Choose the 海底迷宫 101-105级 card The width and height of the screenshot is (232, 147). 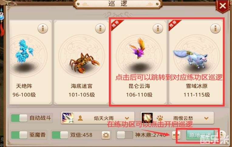[x=81, y=62]
